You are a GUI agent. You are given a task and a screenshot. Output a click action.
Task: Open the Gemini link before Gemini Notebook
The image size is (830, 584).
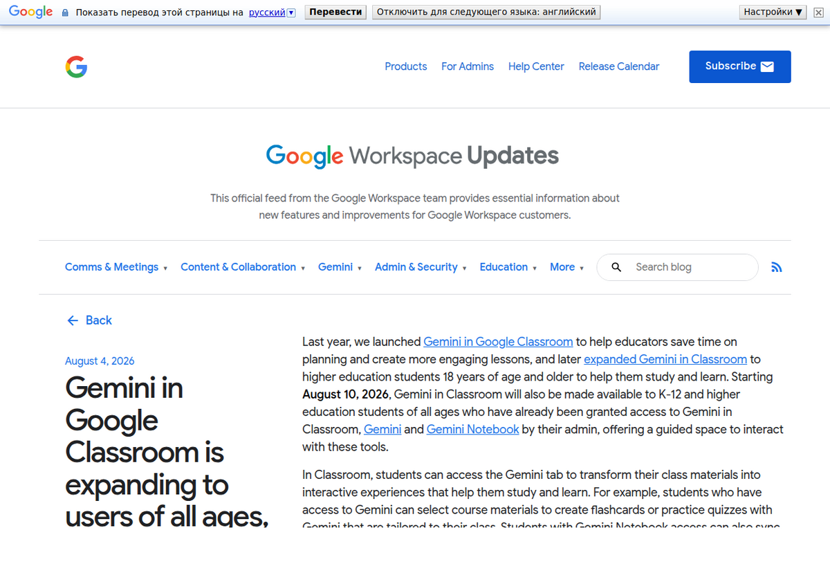[382, 429]
